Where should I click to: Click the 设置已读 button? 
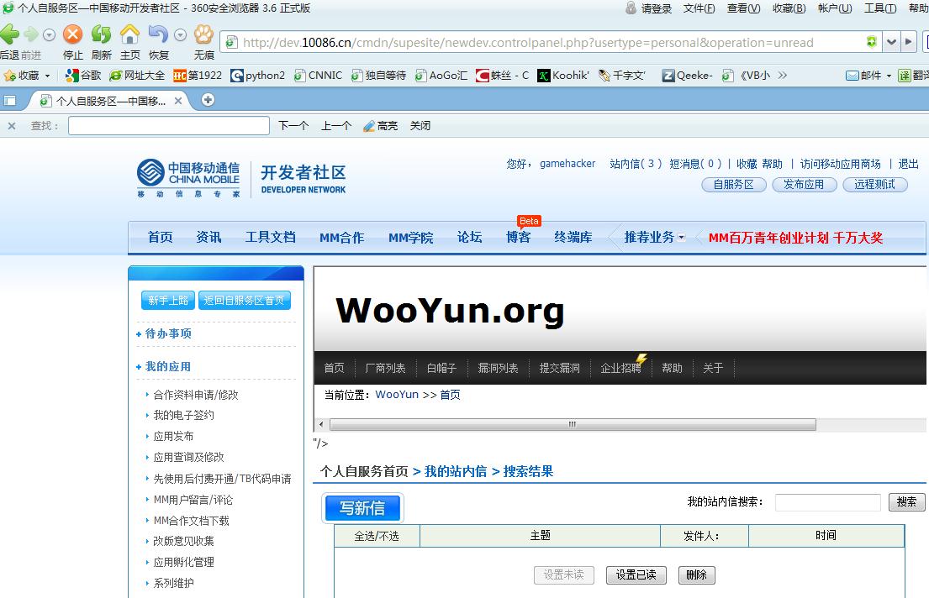[x=636, y=575]
